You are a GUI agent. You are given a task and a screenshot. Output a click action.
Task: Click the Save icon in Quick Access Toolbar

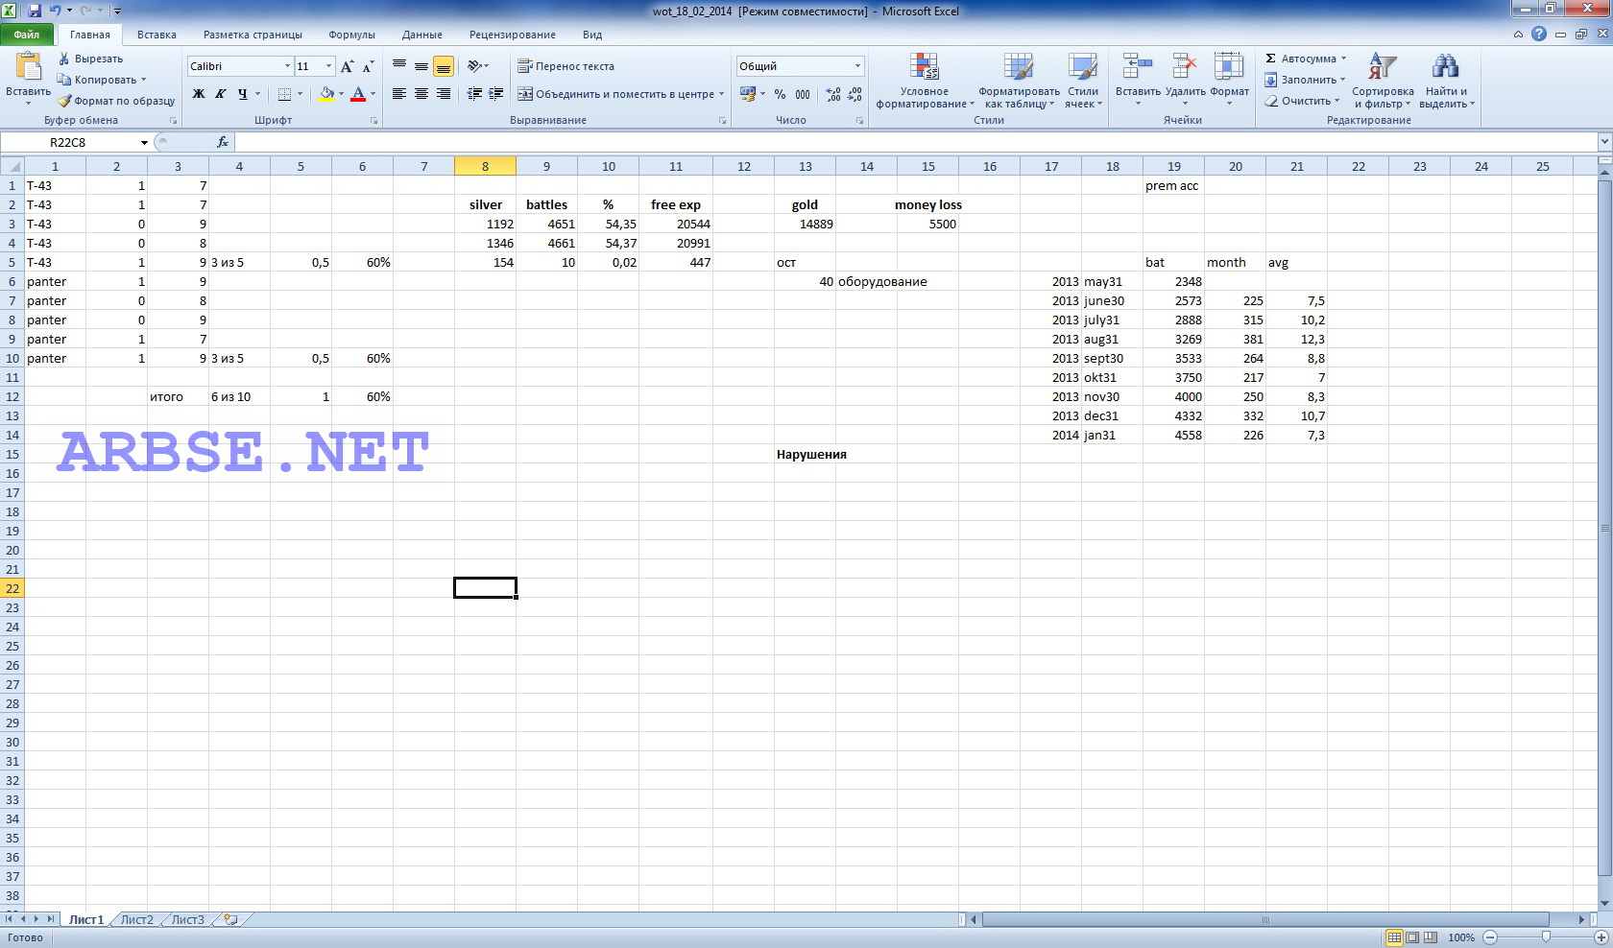point(35,11)
